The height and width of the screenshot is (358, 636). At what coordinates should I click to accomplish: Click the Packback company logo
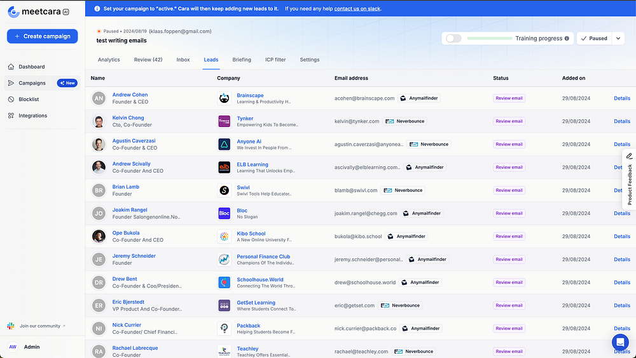tap(225, 328)
